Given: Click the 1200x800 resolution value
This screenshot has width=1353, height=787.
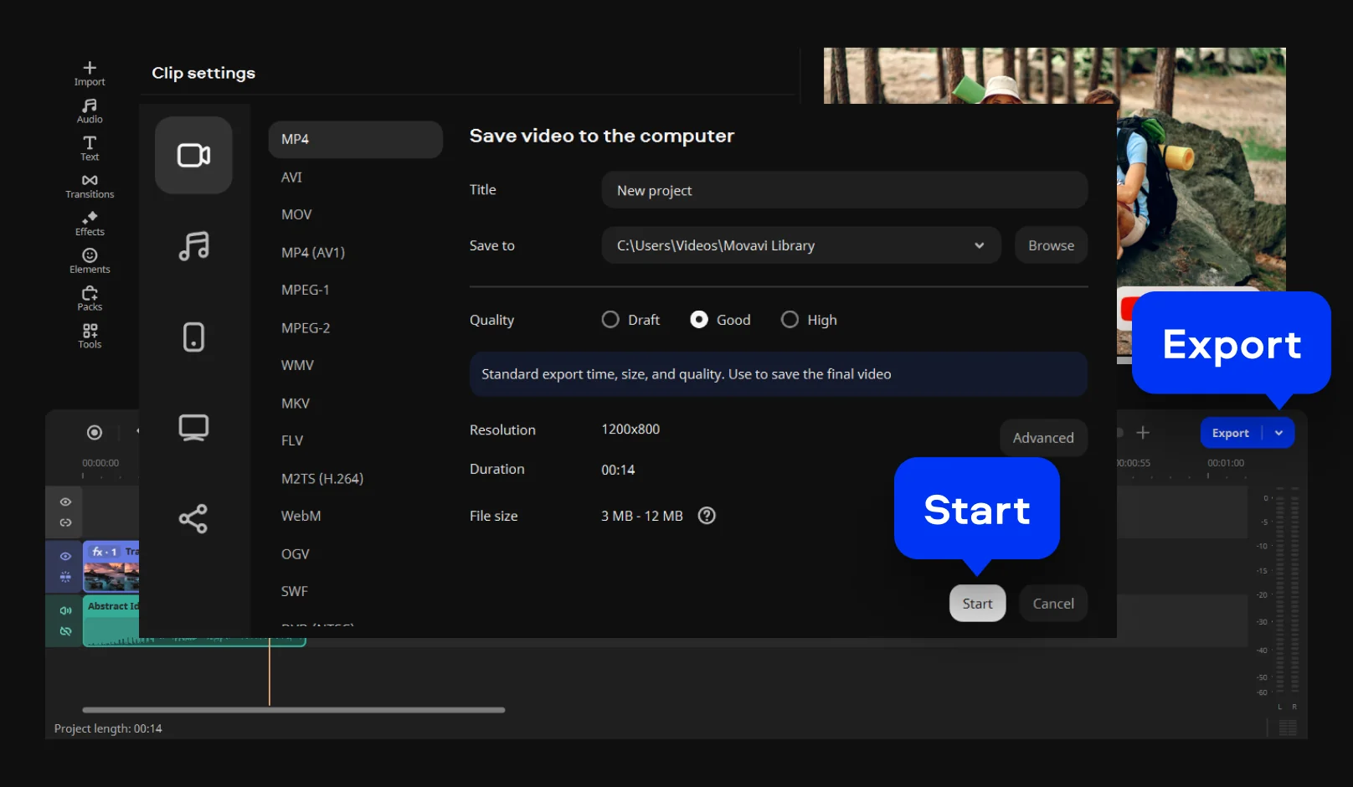Looking at the screenshot, I should pos(630,429).
